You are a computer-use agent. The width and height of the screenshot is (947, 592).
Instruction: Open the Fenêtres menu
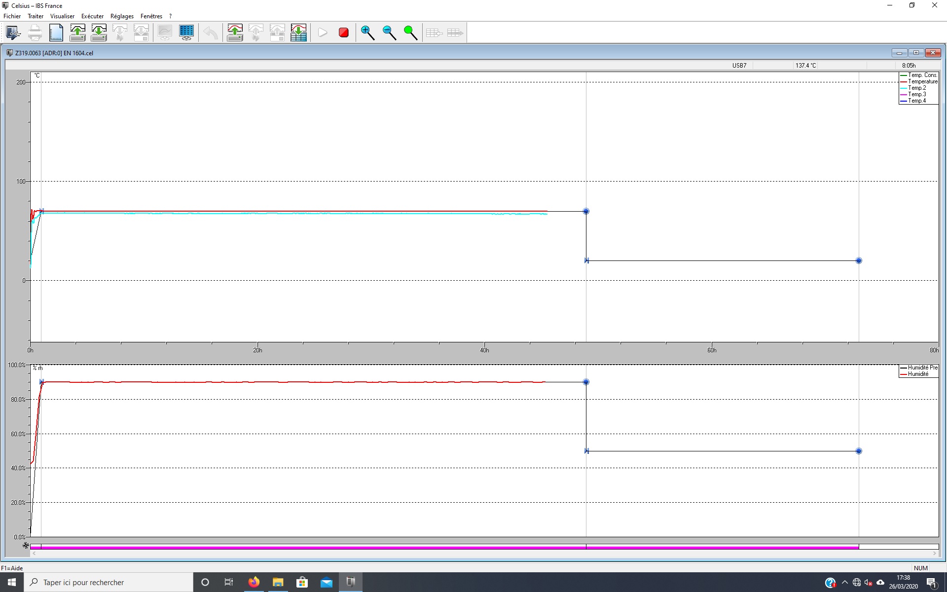click(151, 16)
